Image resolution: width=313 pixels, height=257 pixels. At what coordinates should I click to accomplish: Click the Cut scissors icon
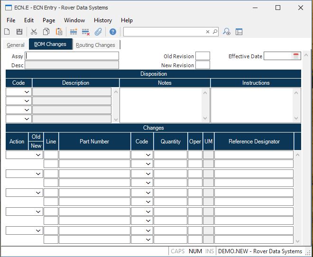click(34, 32)
